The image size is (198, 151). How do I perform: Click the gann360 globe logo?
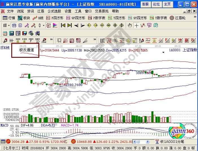(183, 131)
